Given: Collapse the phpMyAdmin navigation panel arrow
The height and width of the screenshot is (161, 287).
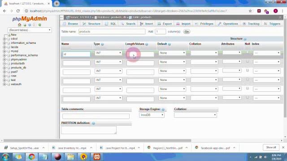Looking at the screenshot, I should [62, 17].
